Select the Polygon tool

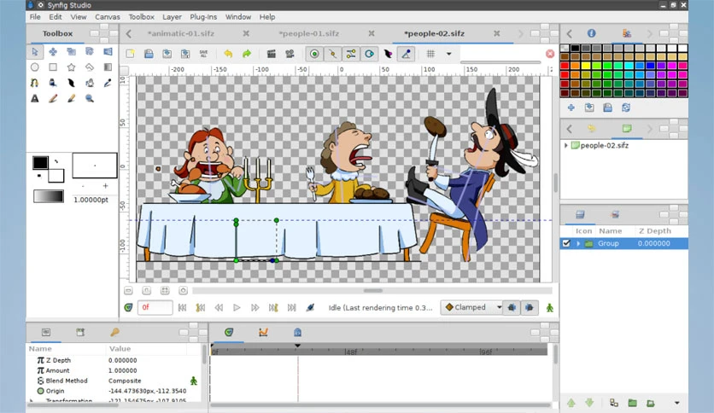click(x=89, y=67)
